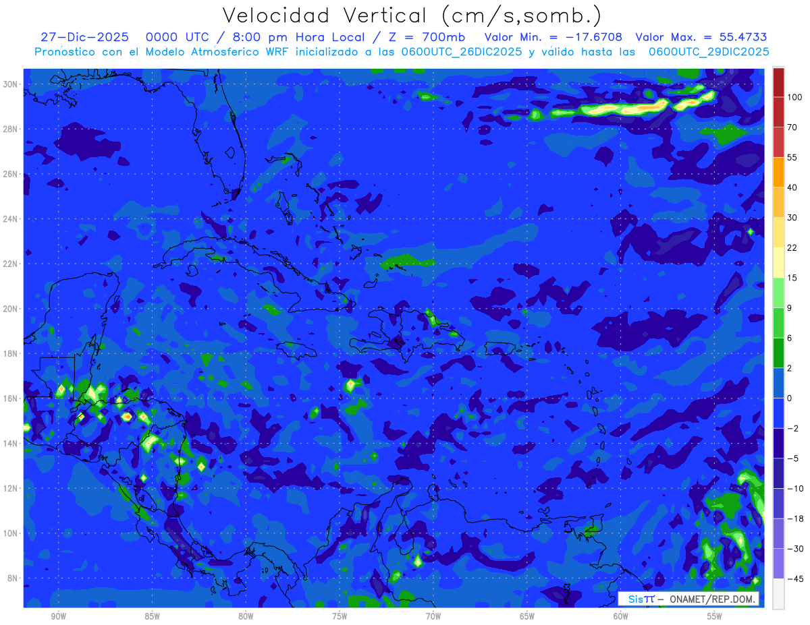Click the "0600UTC_26DIC2025" initialization time text
Screen dimensions: 810x625
[x=462, y=52]
